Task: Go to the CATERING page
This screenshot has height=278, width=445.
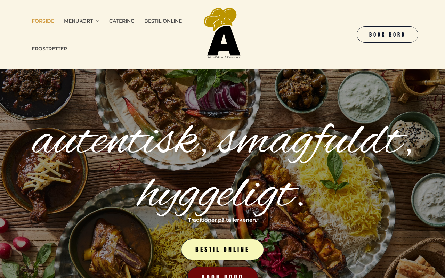Action: pos(122,21)
